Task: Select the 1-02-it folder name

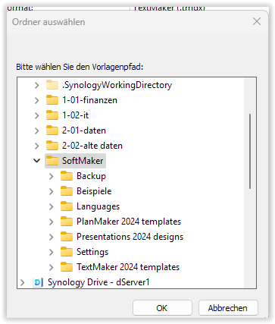Action: coord(76,115)
